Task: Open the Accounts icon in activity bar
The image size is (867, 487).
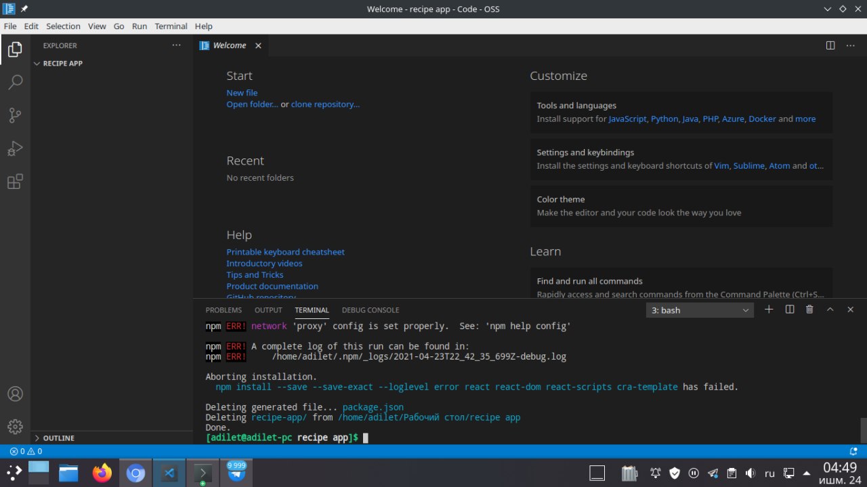Action: point(15,394)
